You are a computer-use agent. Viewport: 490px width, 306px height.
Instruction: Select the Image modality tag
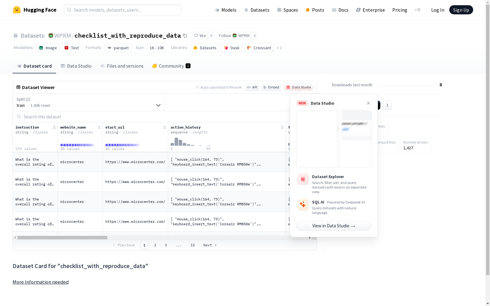pos(48,48)
